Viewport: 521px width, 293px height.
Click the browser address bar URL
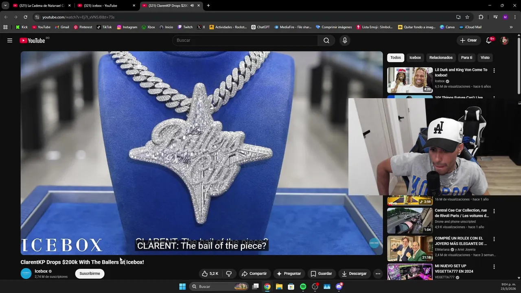(79, 17)
